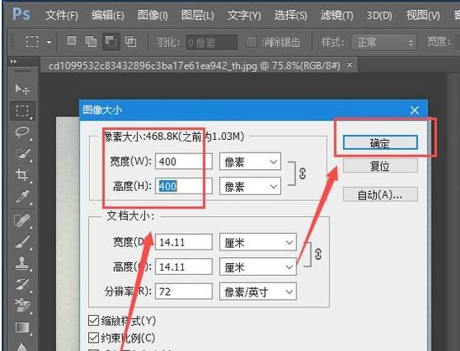Open pixel width unit 像素 dropdown
This screenshot has width=460, height=351.
(x=250, y=162)
